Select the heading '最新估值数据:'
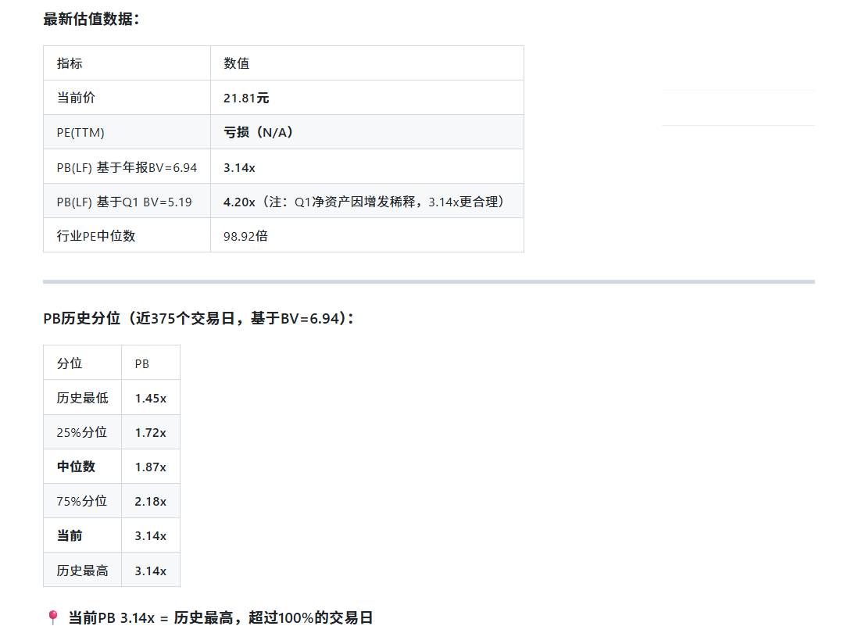858x644 pixels. [91, 20]
